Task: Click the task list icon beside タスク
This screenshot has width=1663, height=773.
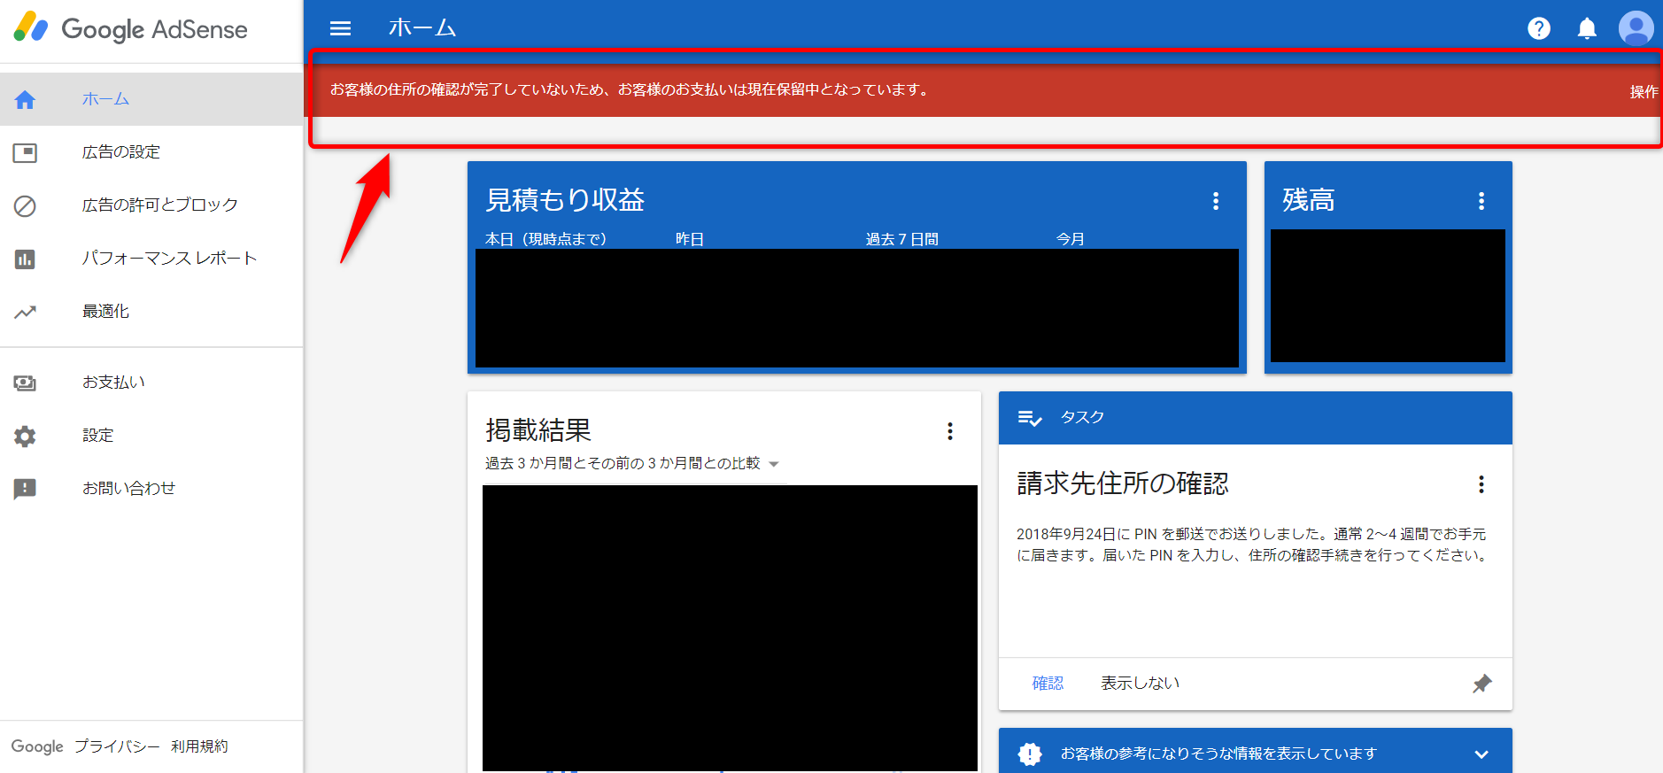Action: pos(1030,418)
